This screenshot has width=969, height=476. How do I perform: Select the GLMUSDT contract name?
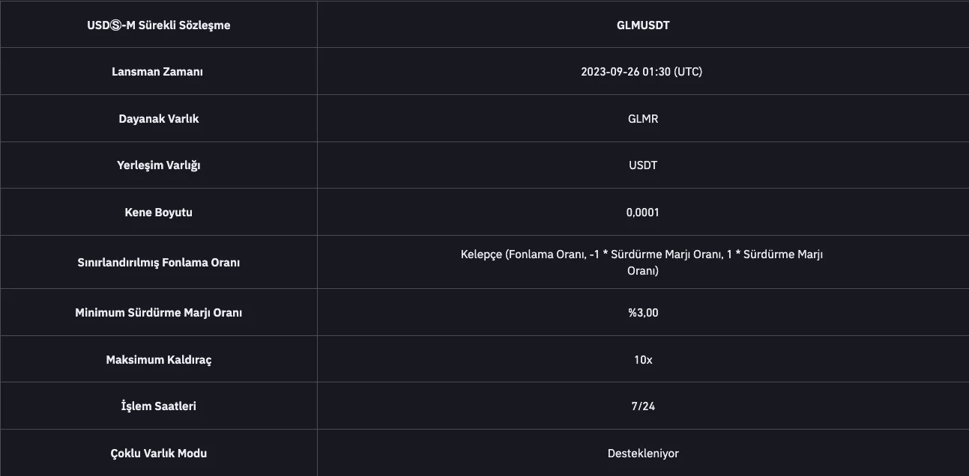point(643,25)
